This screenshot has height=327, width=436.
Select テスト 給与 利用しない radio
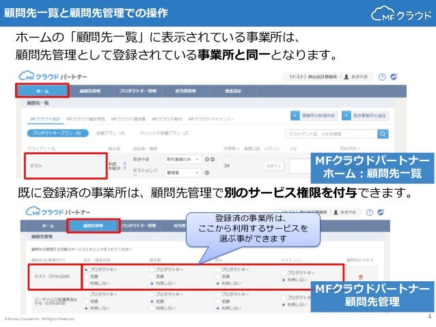218,283
